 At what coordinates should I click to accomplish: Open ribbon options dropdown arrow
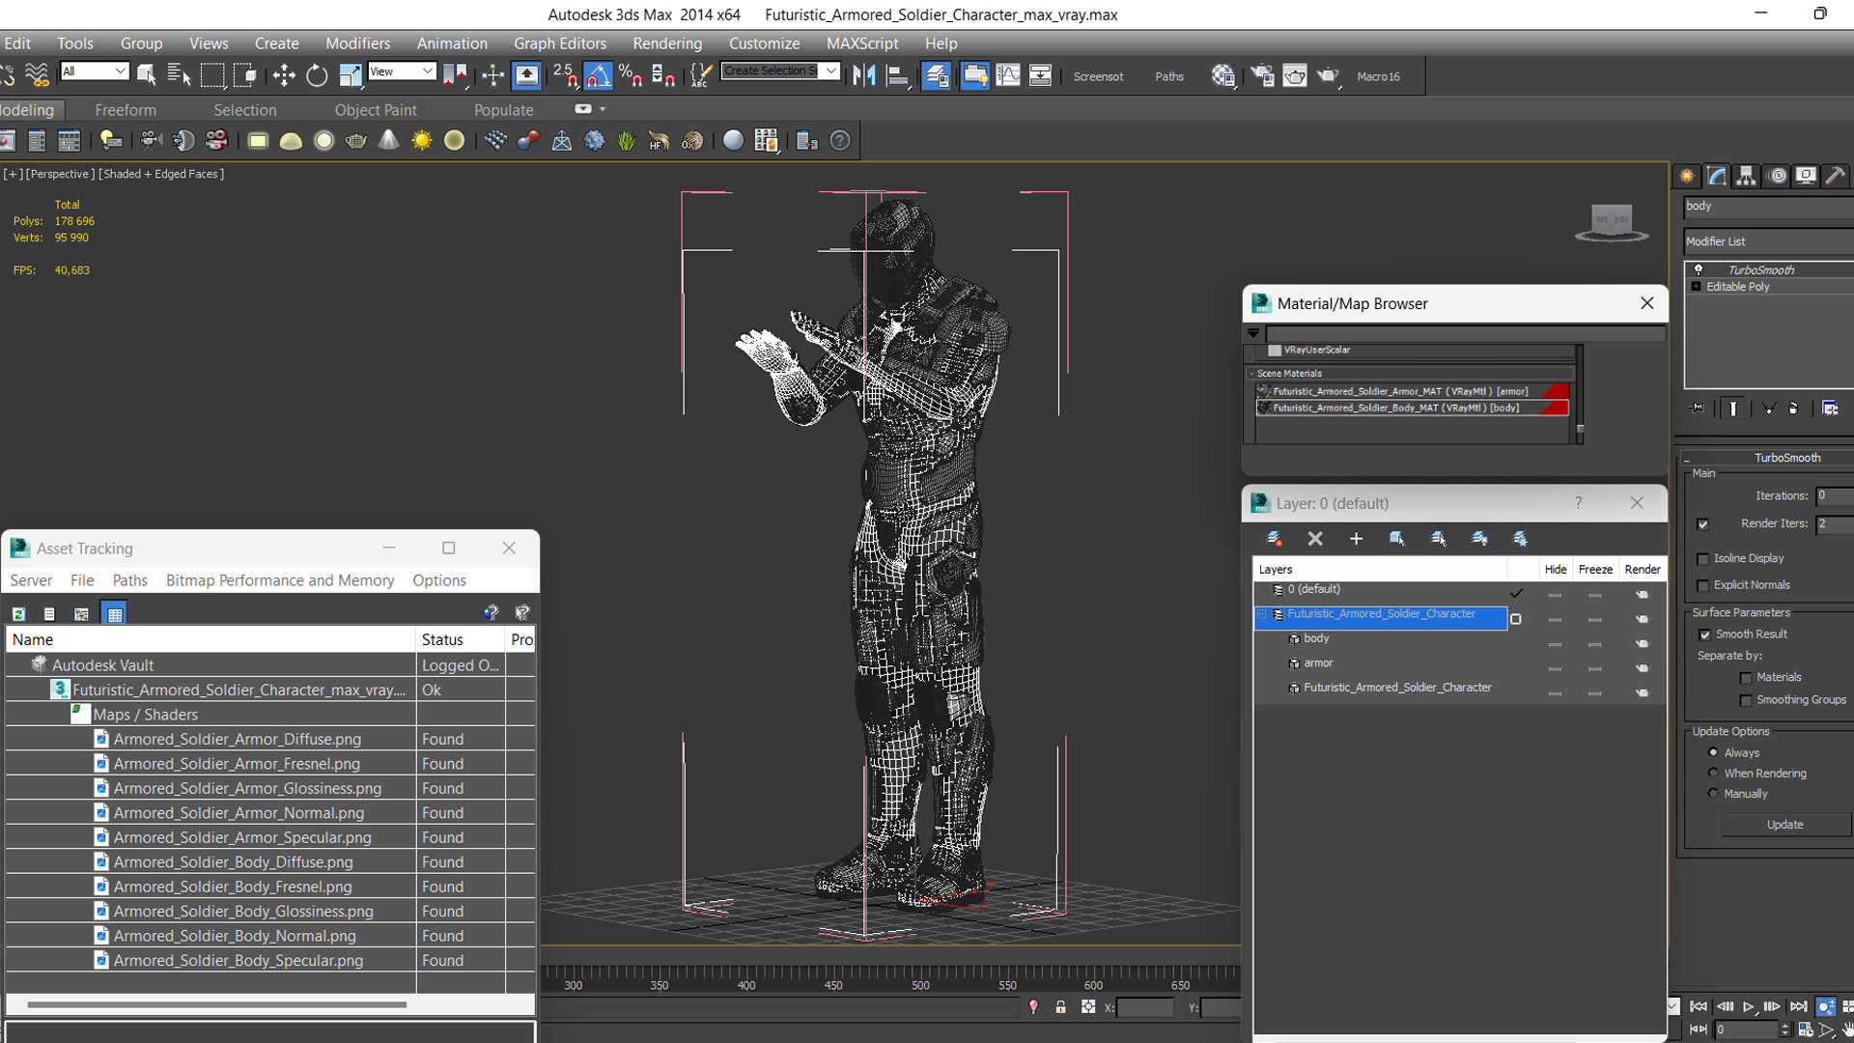pos(603,109)
